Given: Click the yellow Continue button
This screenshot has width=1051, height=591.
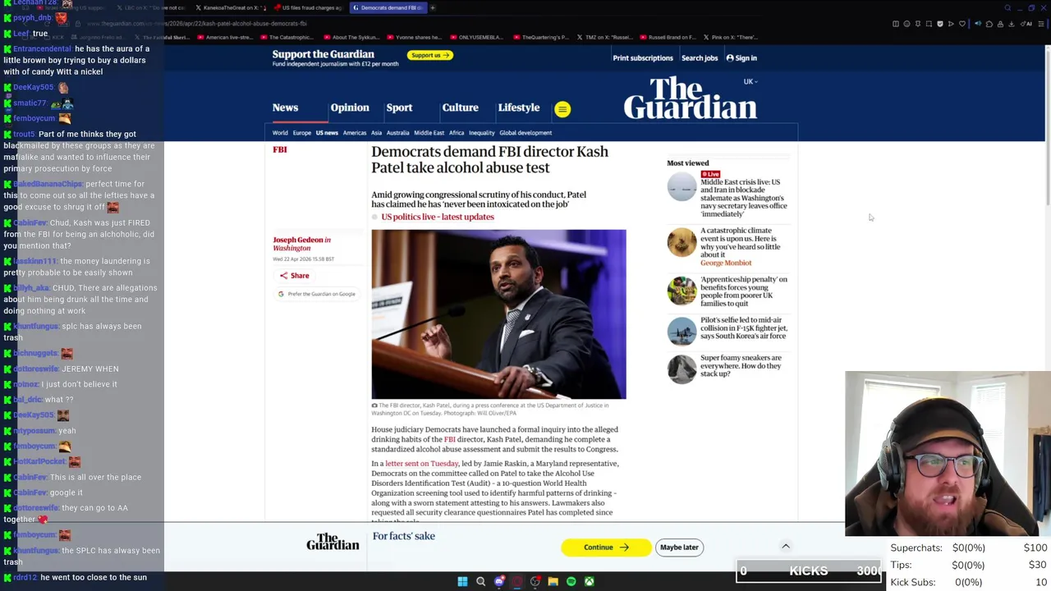Looking at the screenshot, I should (x=606, y=547).
